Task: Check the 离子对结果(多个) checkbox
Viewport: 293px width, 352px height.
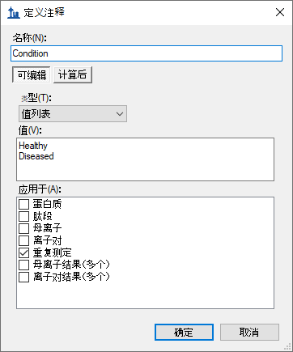Action: click(23, 277)
